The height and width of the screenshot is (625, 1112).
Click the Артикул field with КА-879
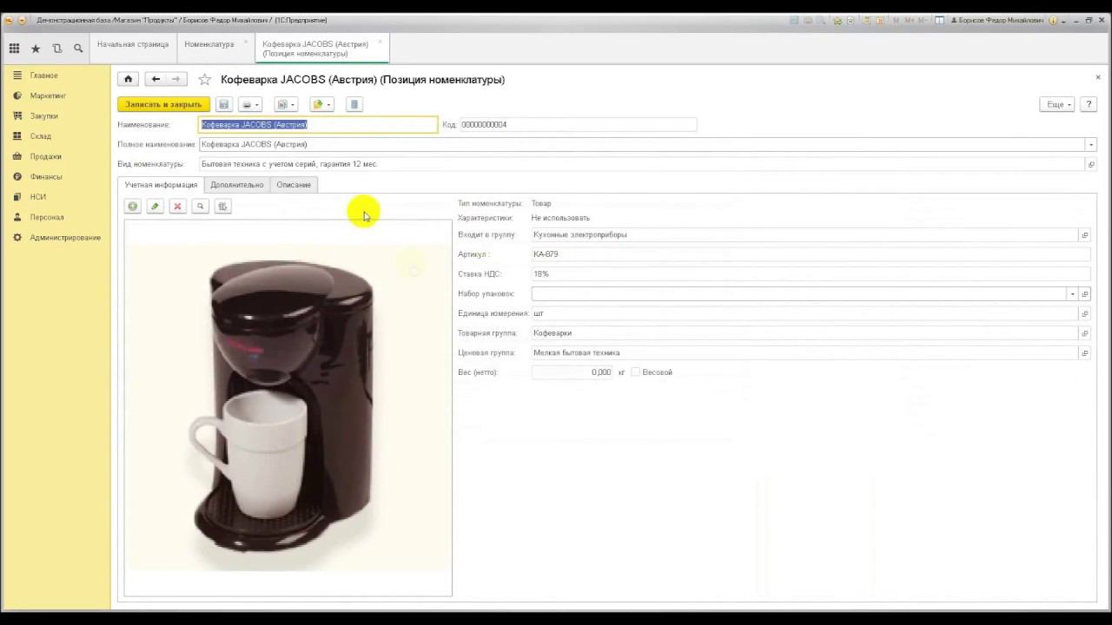click(x=810, y=254)
